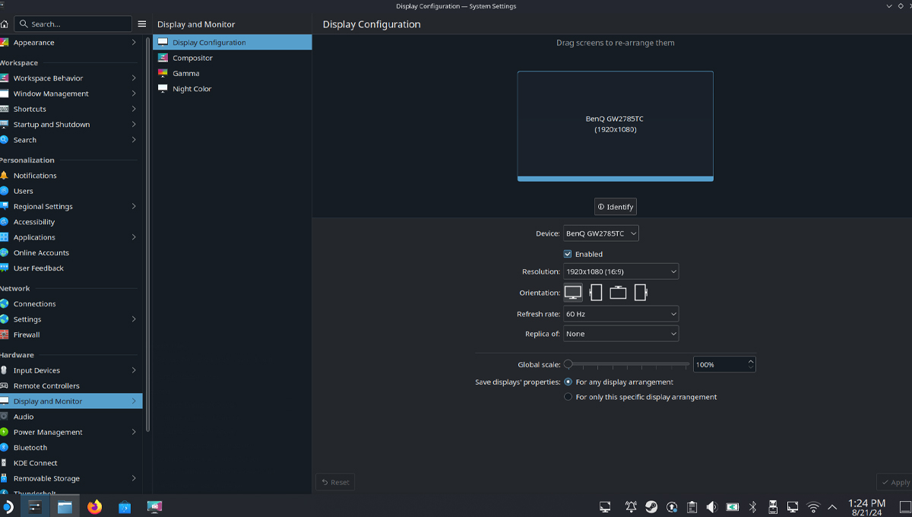Select 'For only this specific display arrangement'
This screenshot has height=517, width=912.
coord(568,397)
